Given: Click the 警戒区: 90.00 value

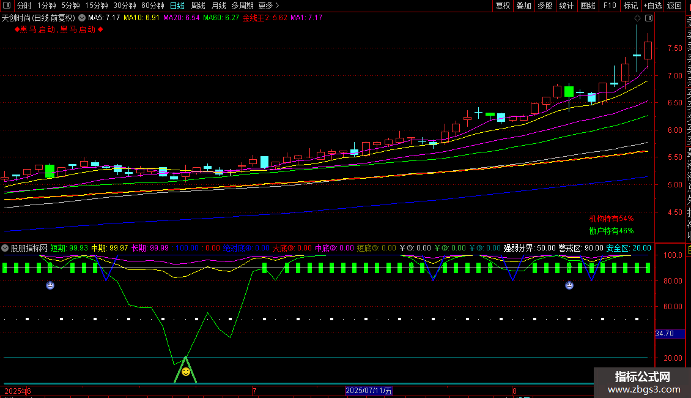Looking at the screenshot, I should (x=581, y=249).
